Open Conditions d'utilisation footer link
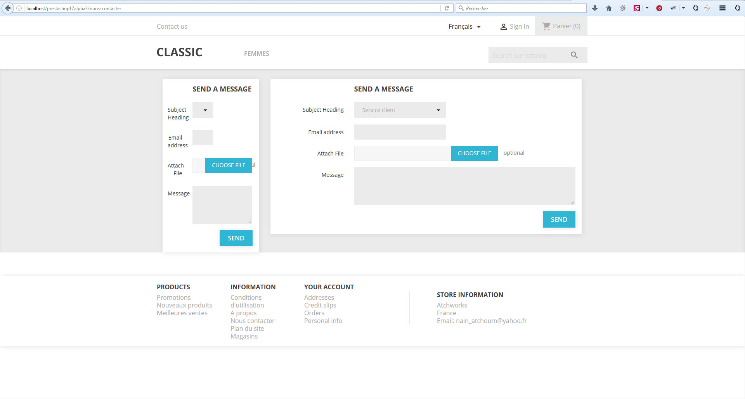745x399 pixels. (x=247, y=301)
